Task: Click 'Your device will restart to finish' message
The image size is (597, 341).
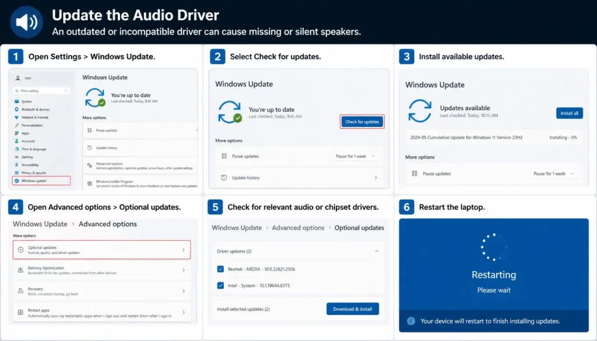Action: coord(490,321)
